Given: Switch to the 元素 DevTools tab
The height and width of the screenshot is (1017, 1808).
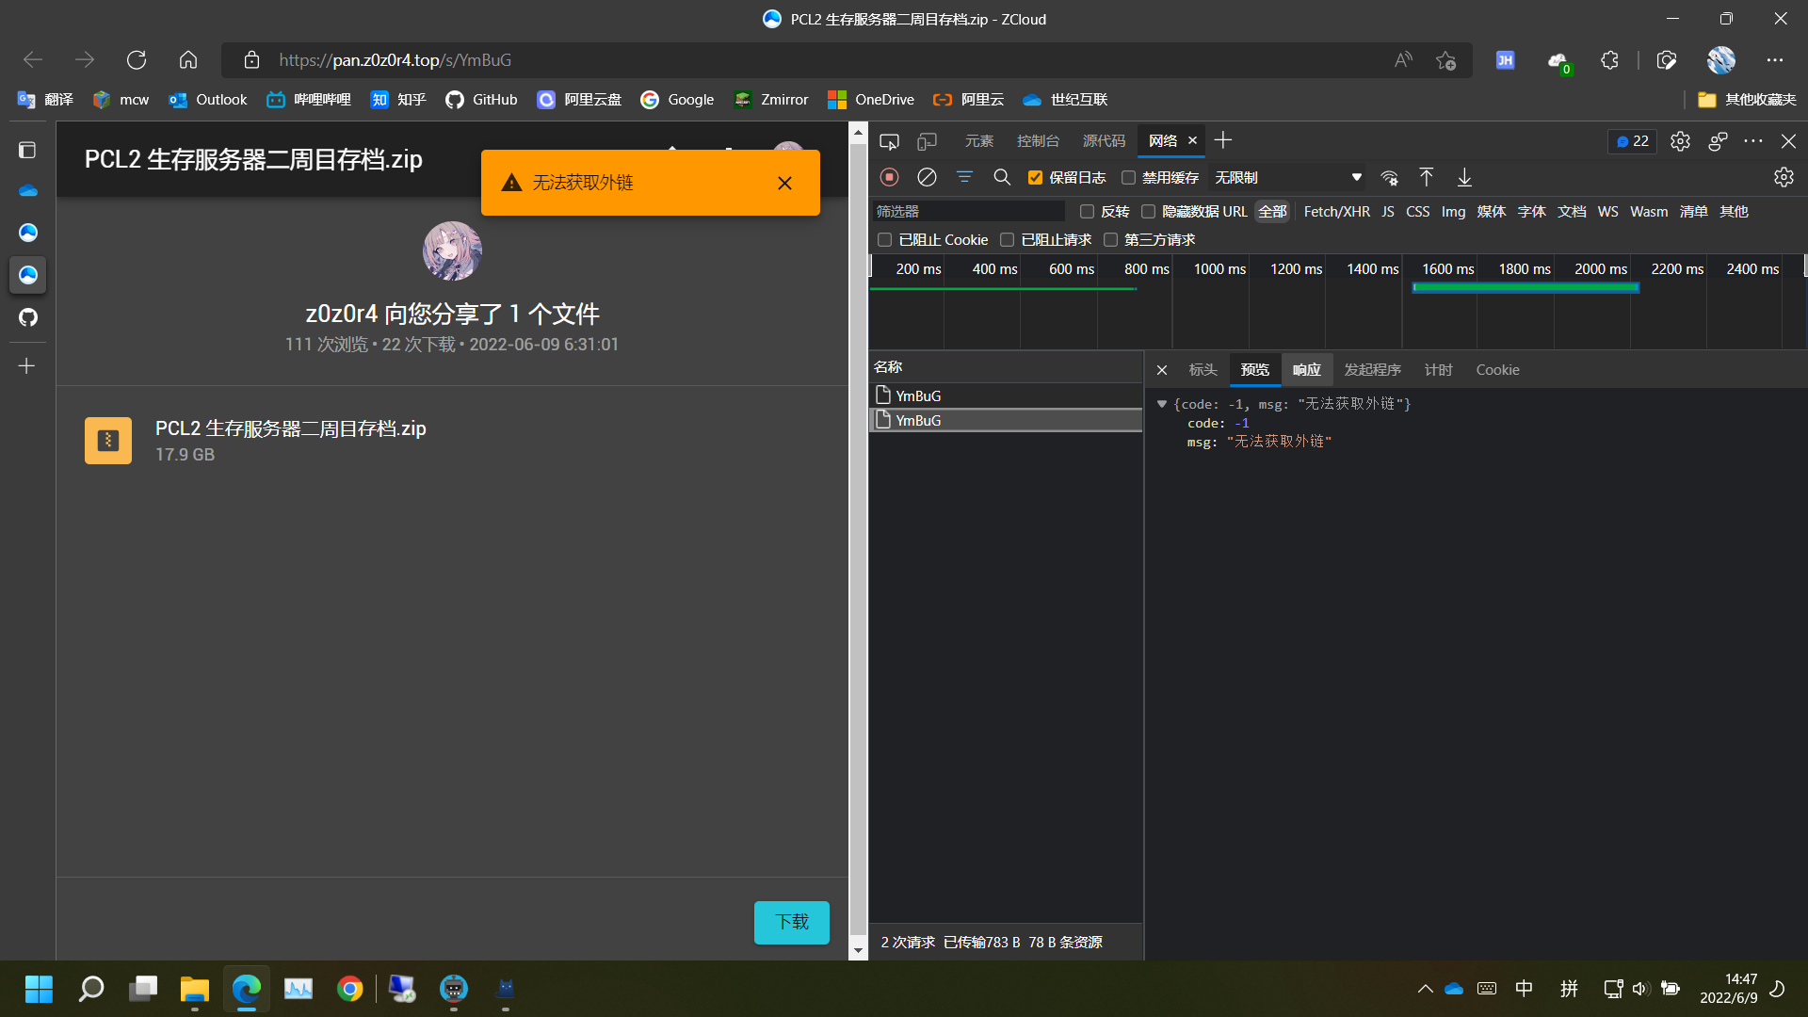Looking at the screenshot, I should (x=979, y=140).
